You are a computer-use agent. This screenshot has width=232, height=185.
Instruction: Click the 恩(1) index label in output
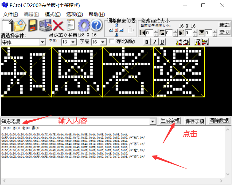click(x=17, y=128)
